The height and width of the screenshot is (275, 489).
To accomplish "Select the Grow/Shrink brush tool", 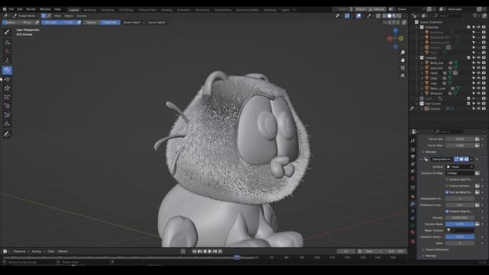I will pyautogui.click(x=7, y=89).
